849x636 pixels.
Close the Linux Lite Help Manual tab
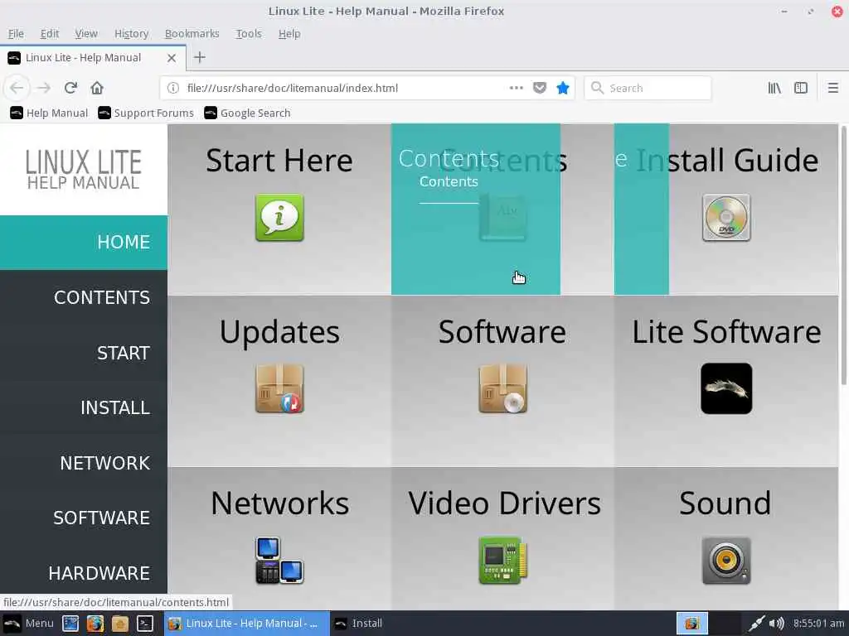click(172, 58)
